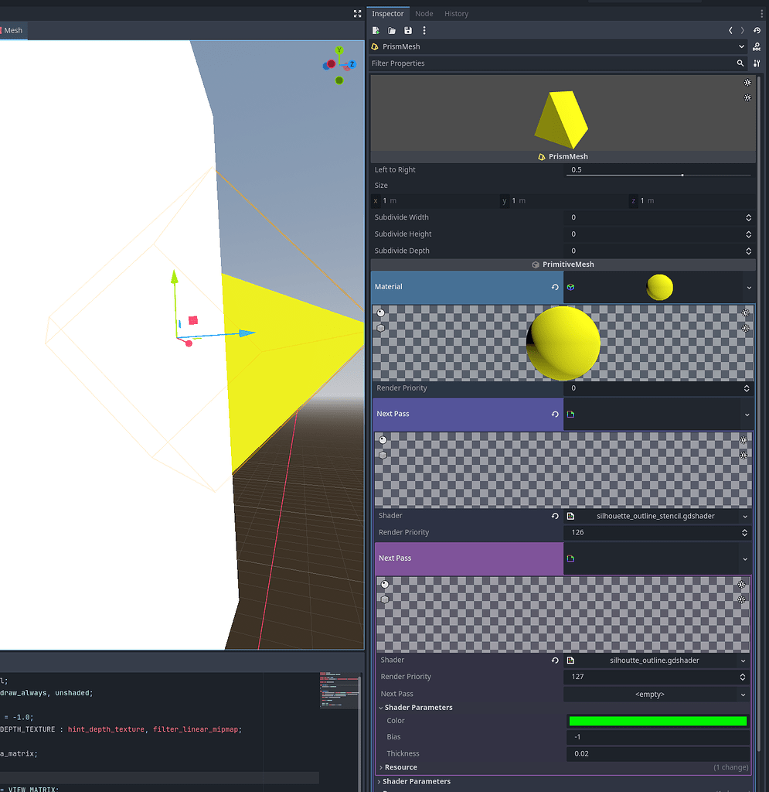Open the History tab
Viewport: 769px width, 792px height.
click(456, 13)
